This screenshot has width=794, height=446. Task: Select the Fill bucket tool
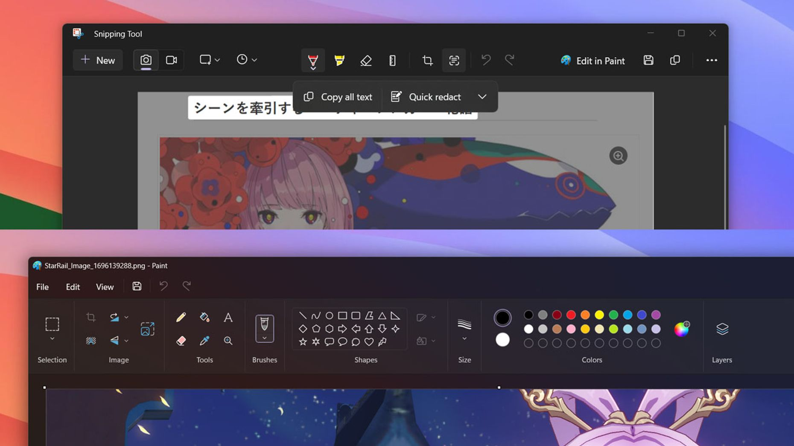click(x=204, y=317)
